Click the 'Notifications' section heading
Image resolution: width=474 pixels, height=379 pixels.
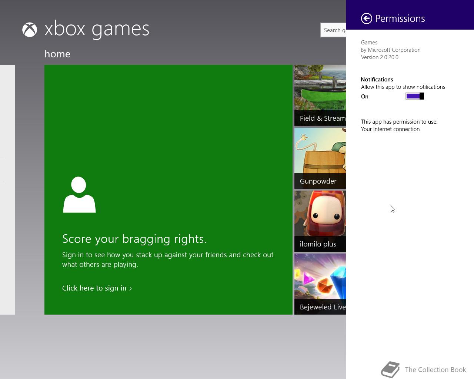coord(377,80)
